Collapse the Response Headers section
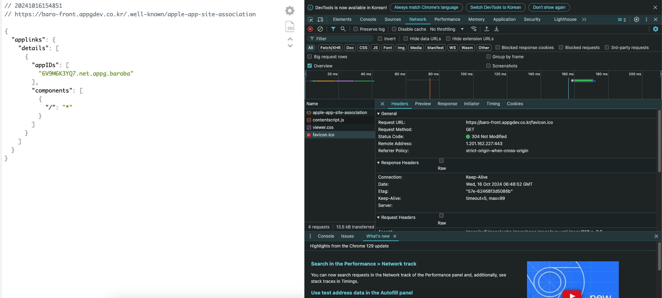 398,163
